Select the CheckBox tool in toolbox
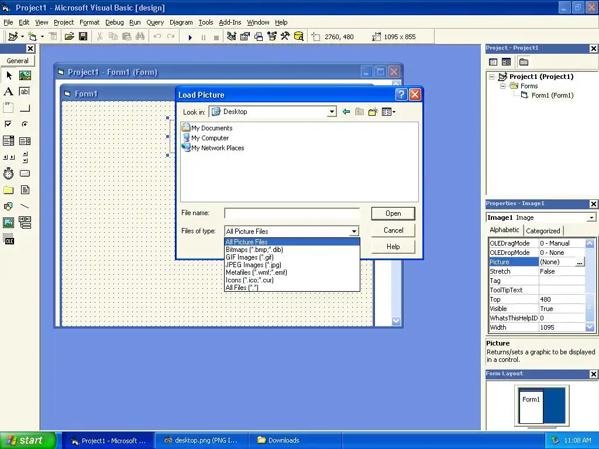The image size is (599, 449). point(9,124)
